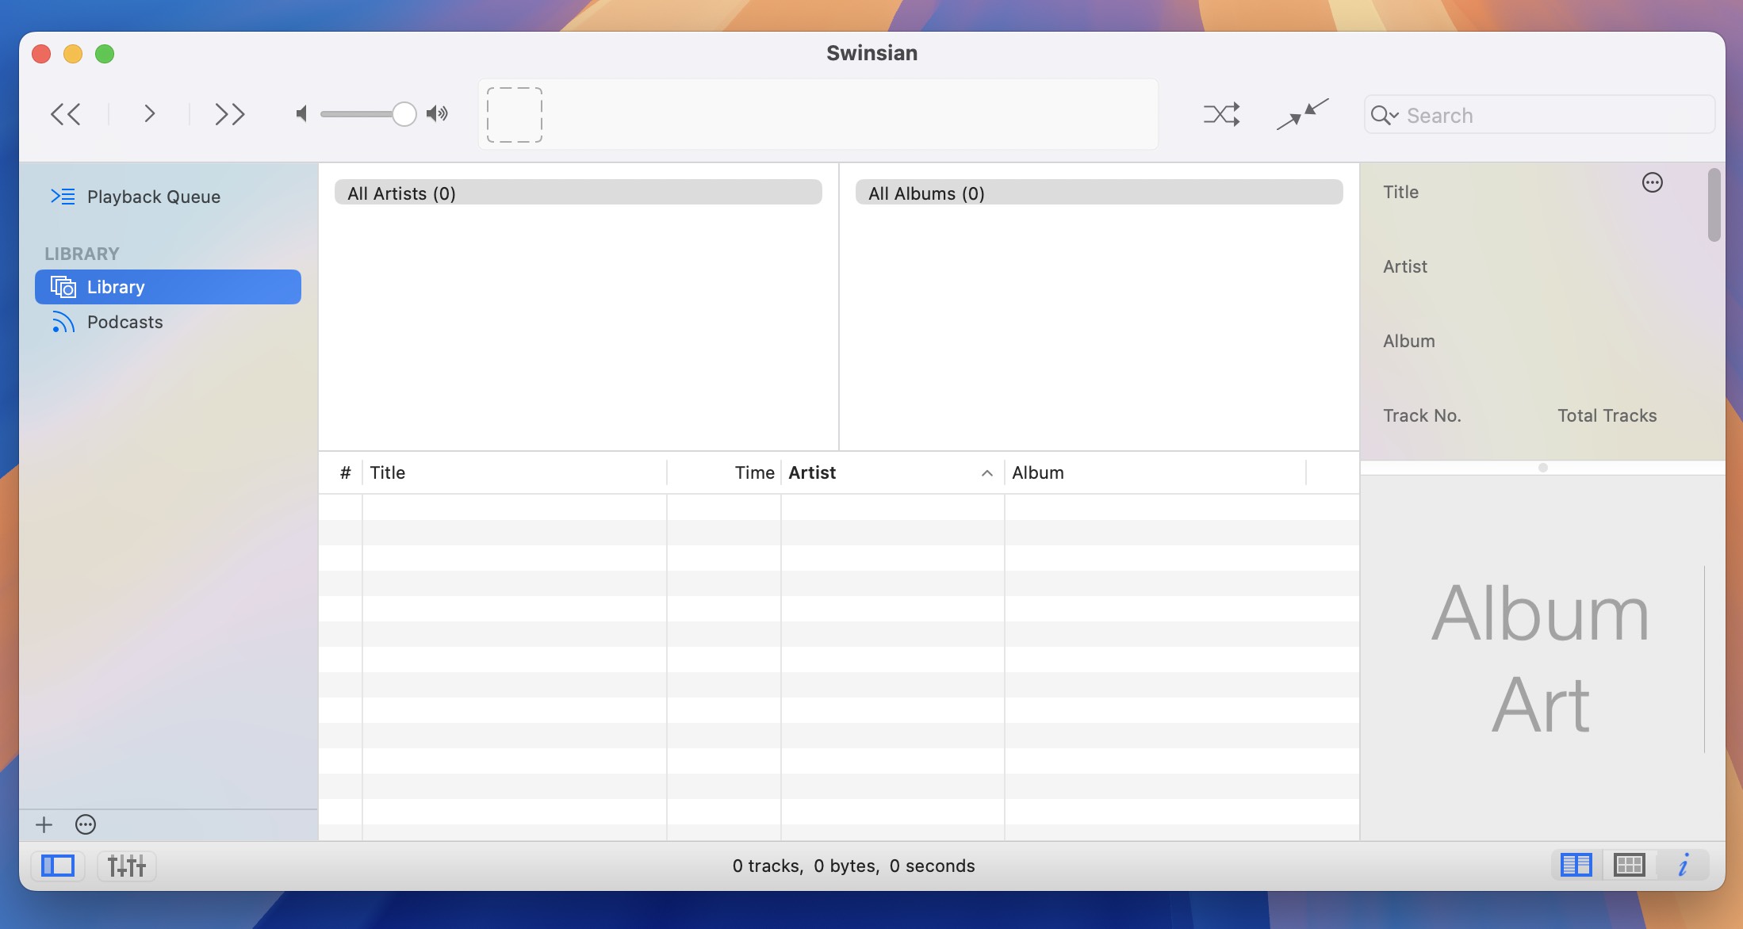Expand the All Albums dropdown list
This screenshot has height=929, width=1743.
(x=1096, y=191)
